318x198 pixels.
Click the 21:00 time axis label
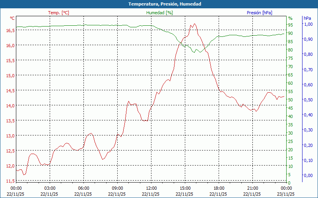[252, 188]
